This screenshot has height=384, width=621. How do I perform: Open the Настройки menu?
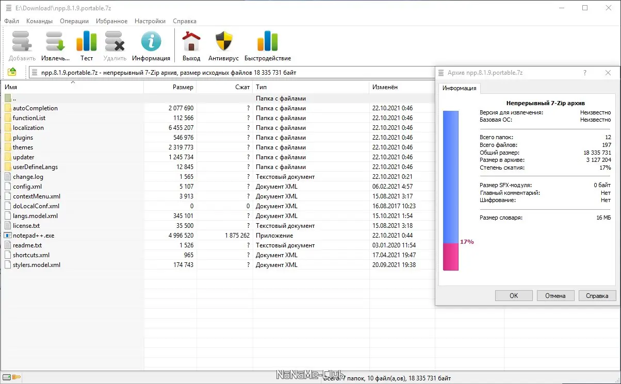click(150, 21)
